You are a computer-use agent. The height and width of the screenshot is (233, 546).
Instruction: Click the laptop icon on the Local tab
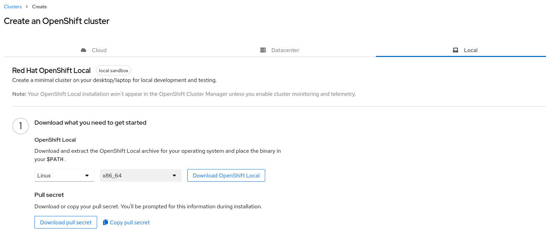455,50
